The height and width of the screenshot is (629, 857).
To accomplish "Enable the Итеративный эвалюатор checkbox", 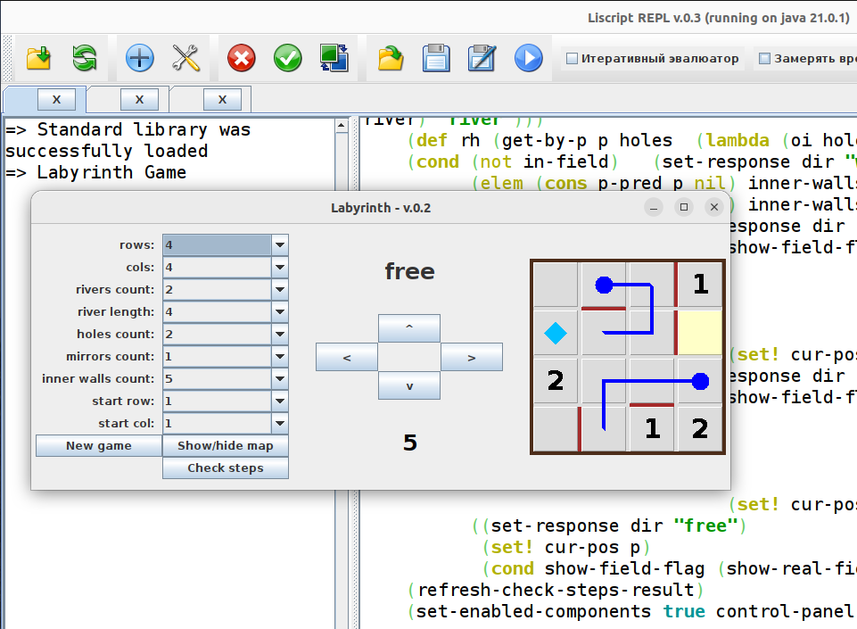I will pyautogui.click(x=573, y=59).
